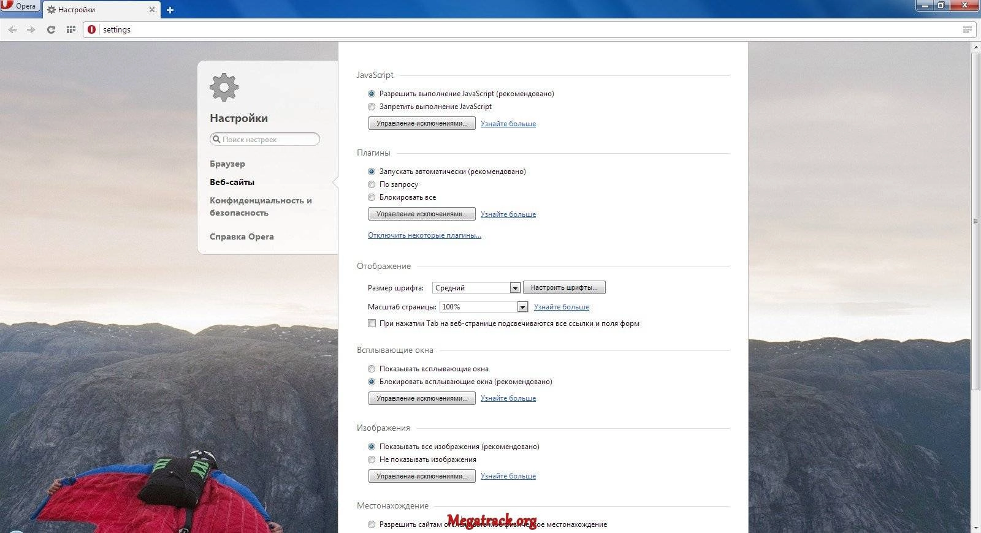Viewport: 981px width, 533px height.
Task: Click the Изображения section heading
Action: (x=383, y=428)
